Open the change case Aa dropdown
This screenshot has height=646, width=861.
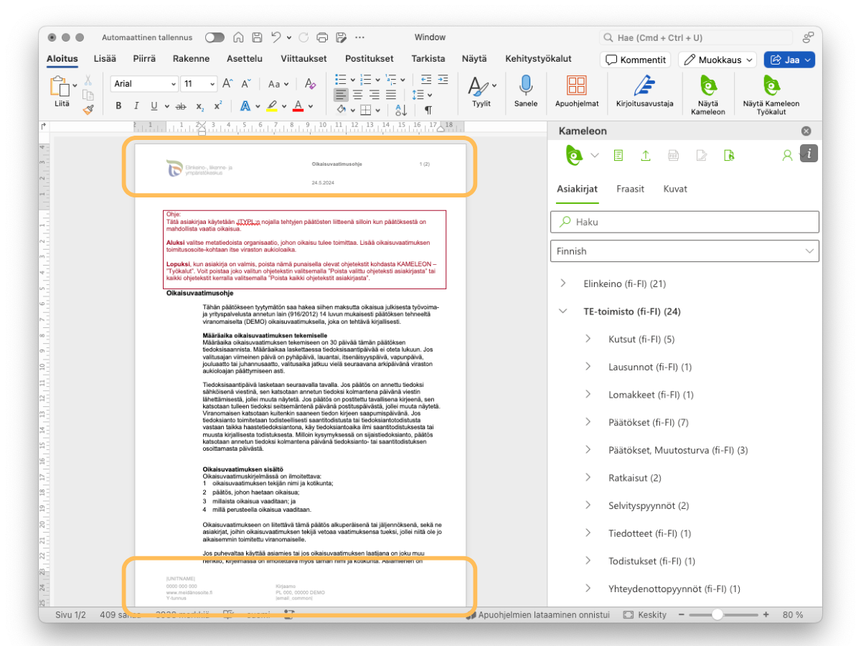(x=277, y=84)
